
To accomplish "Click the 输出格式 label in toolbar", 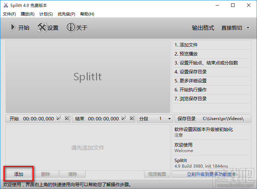I will 203,28.
